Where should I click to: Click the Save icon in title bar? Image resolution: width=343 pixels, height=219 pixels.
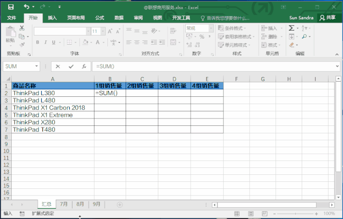(11, 7)
